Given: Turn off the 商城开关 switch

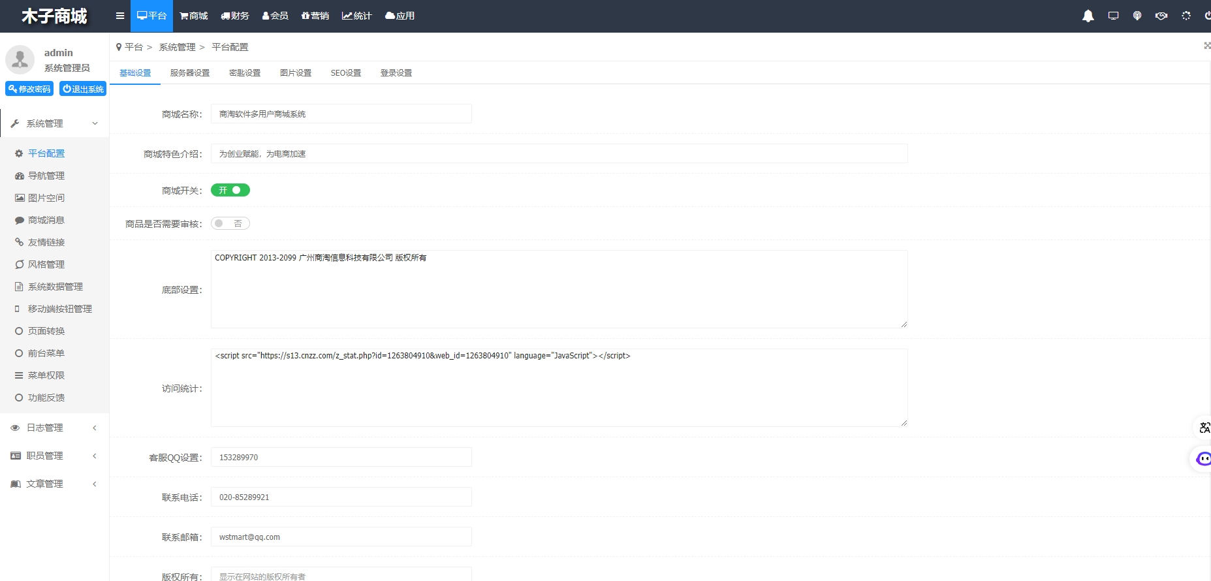Looking at the screenshot, I should click(230, 190).
